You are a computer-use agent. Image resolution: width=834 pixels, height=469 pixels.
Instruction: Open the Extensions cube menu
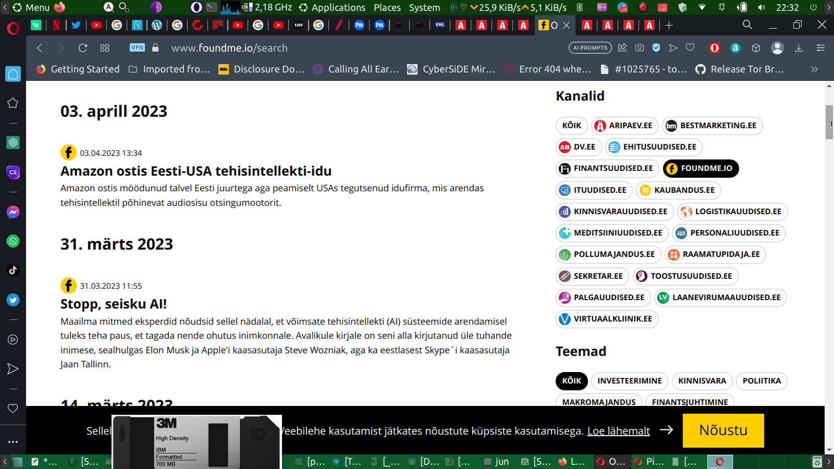(756, 48)
